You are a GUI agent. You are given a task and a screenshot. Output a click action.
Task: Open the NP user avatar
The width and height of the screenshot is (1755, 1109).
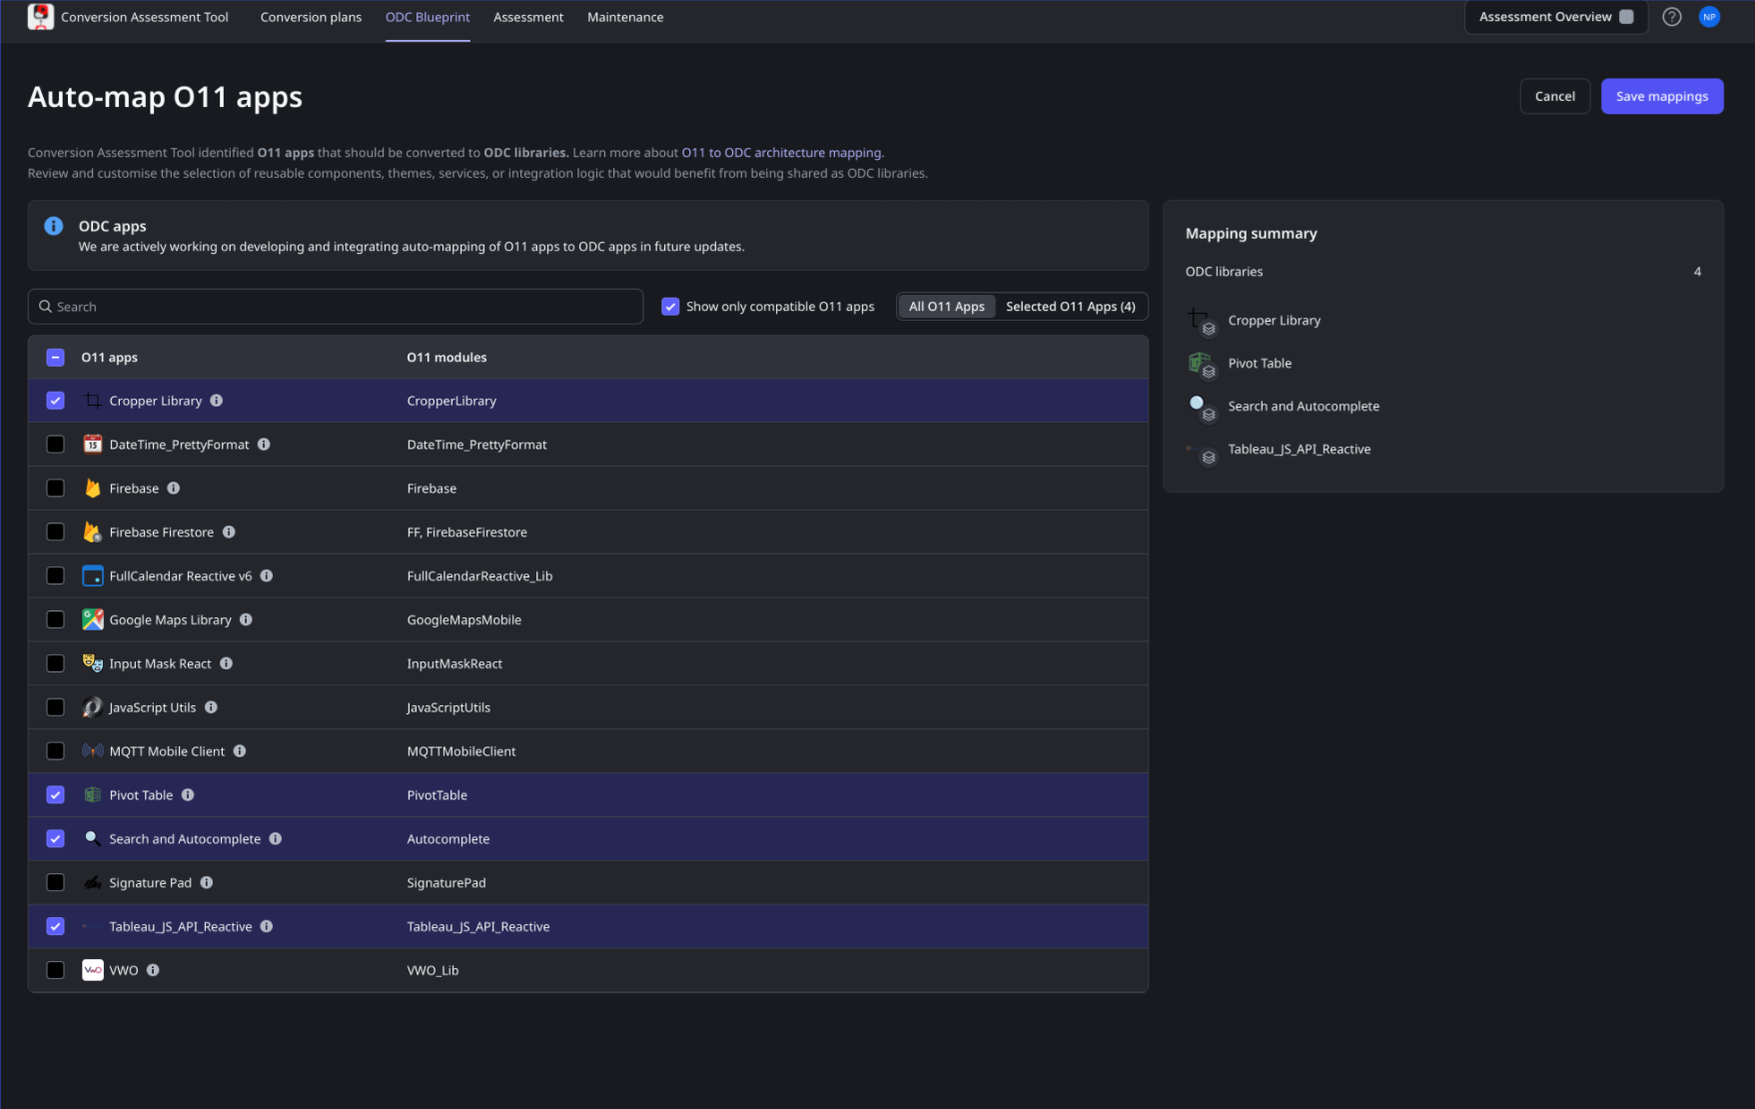(x=1709, y=17)
